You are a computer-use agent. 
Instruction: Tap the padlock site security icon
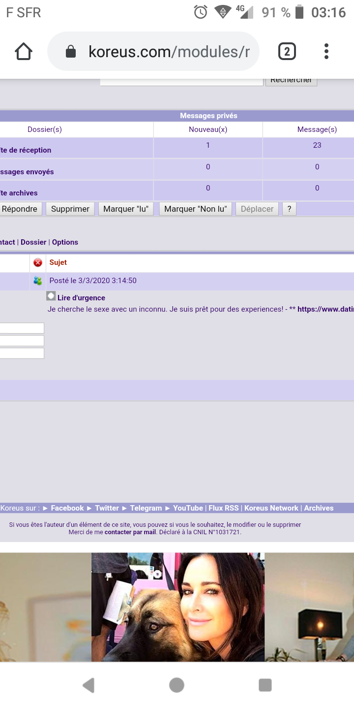coord(71,52)
